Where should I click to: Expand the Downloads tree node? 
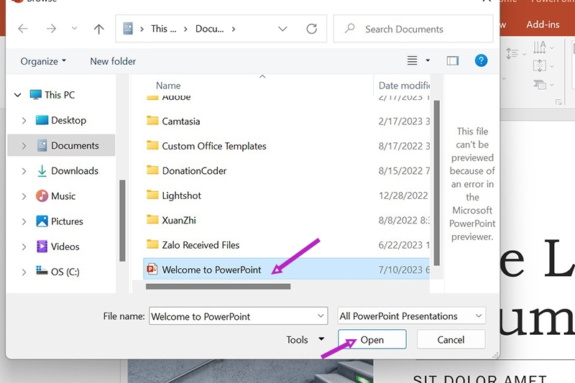click(x=24, y=171)
